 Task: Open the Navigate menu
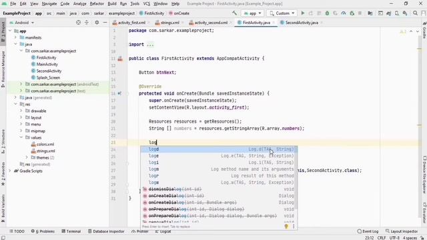click(49, 4)
